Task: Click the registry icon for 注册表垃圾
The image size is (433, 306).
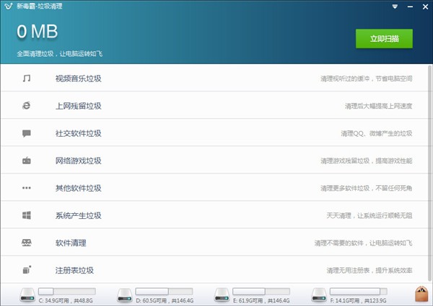Action: [27, 270]
